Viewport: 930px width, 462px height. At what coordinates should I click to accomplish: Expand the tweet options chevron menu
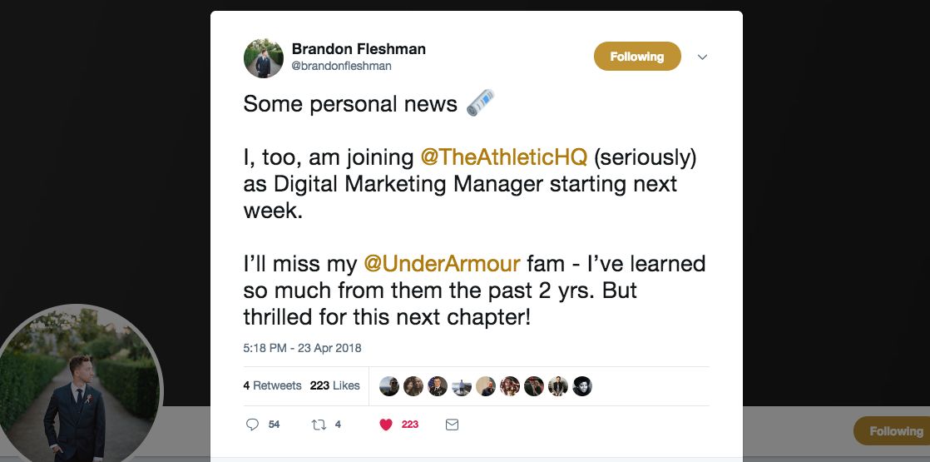[x=702, y=57]
